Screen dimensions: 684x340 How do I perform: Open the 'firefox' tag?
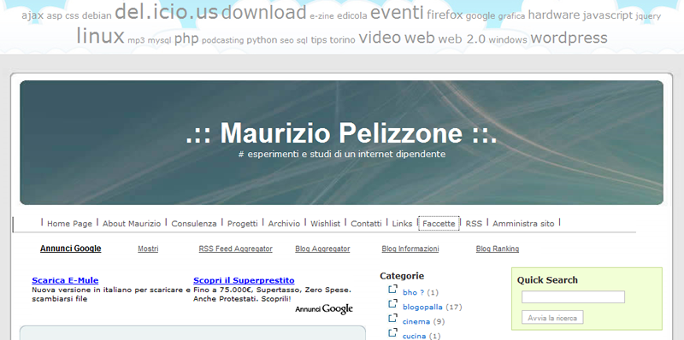tap(445, 15)
